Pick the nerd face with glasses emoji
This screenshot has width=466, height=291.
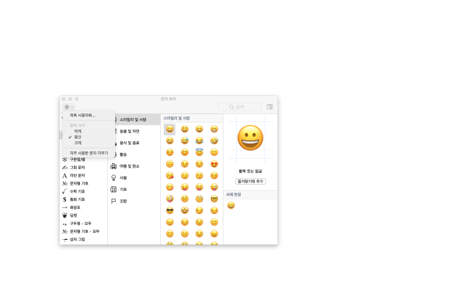tap(214, 199)
